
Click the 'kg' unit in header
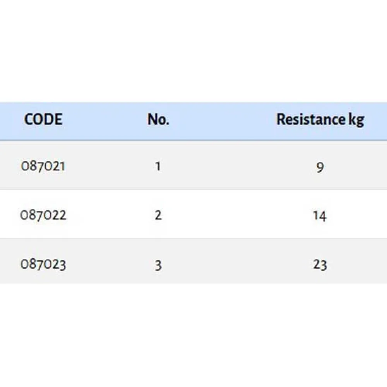[x=356, y=120]
